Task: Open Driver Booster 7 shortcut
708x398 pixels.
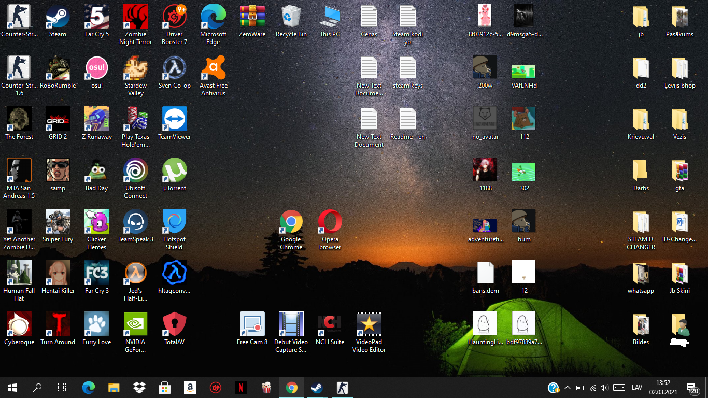Action: pyautogui.click(x=175, y=25)
